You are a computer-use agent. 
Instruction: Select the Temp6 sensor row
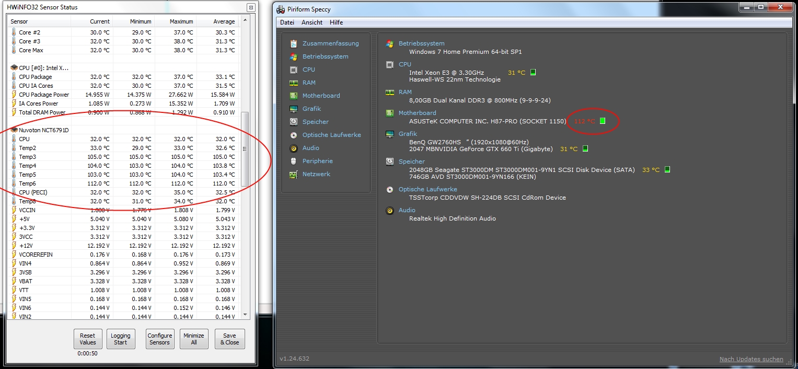point(124,183)
